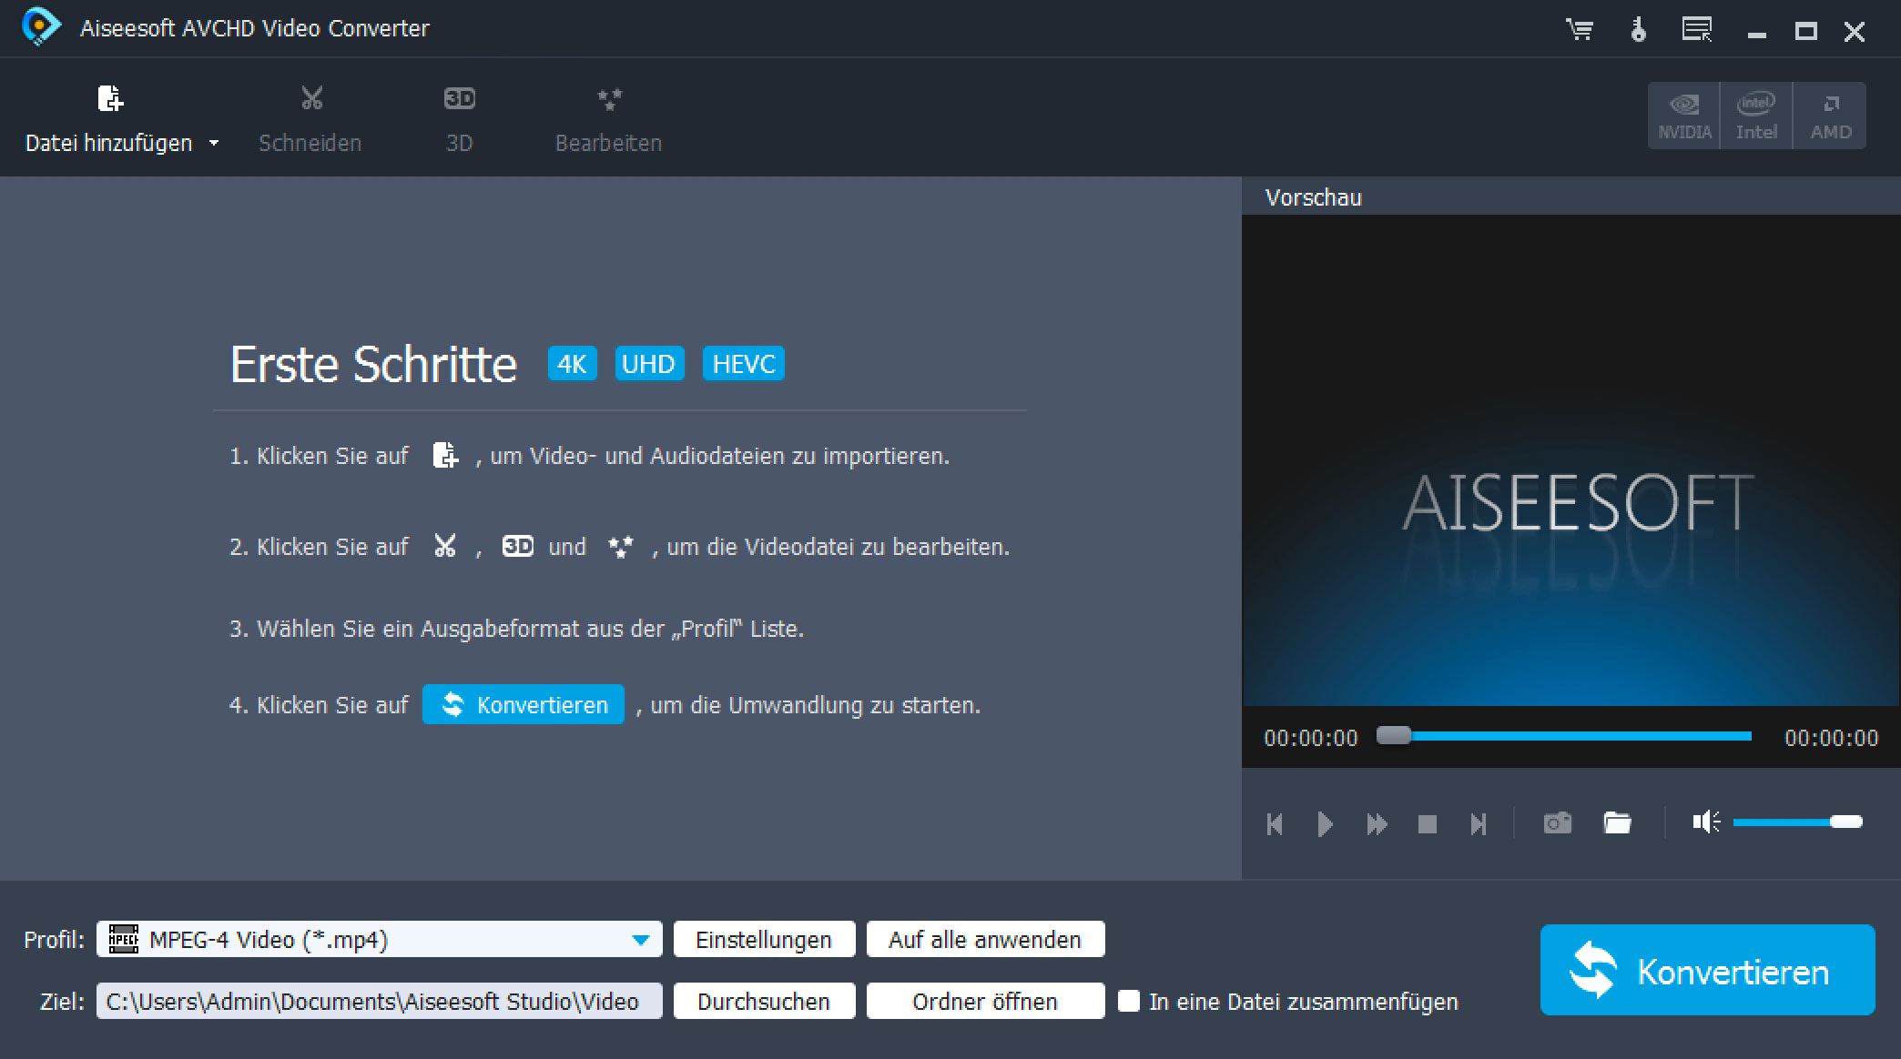Toggle AMD hardware acceleration
Viewport: 1901px width, 1059px height.
point(1830,116)
